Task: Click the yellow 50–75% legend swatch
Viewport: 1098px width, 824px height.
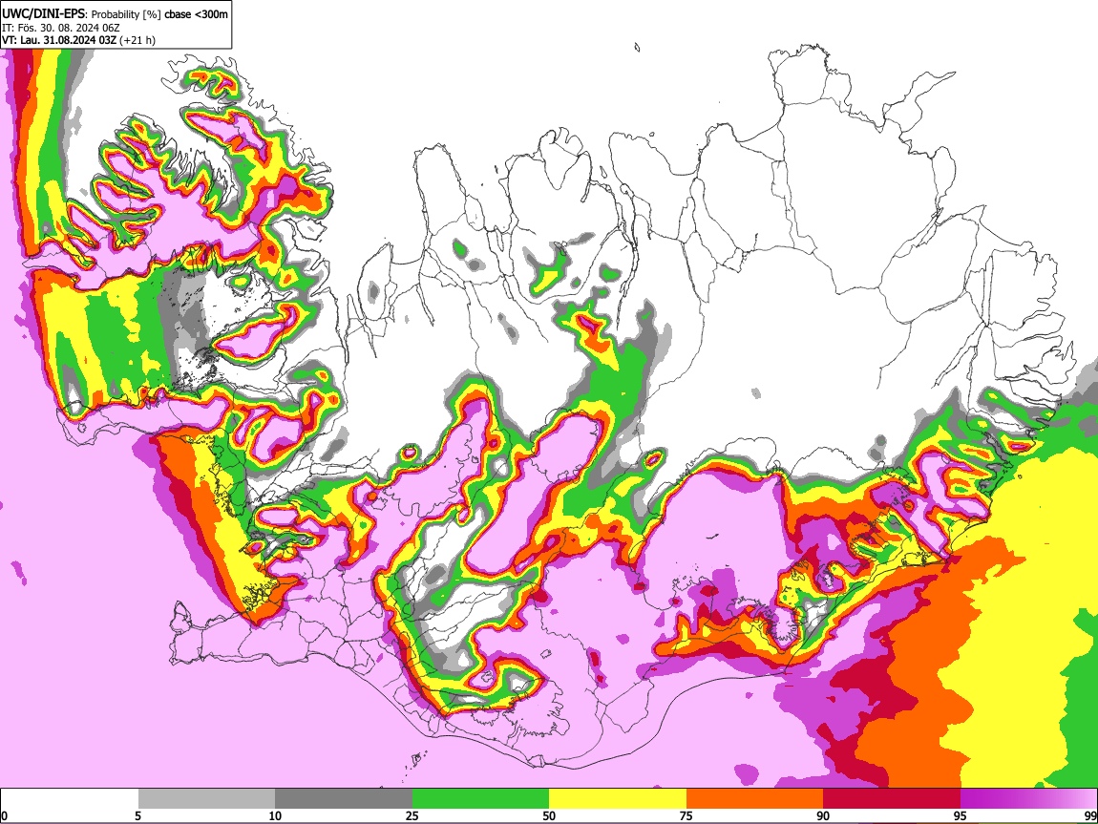Action: [x=618, y=799]
